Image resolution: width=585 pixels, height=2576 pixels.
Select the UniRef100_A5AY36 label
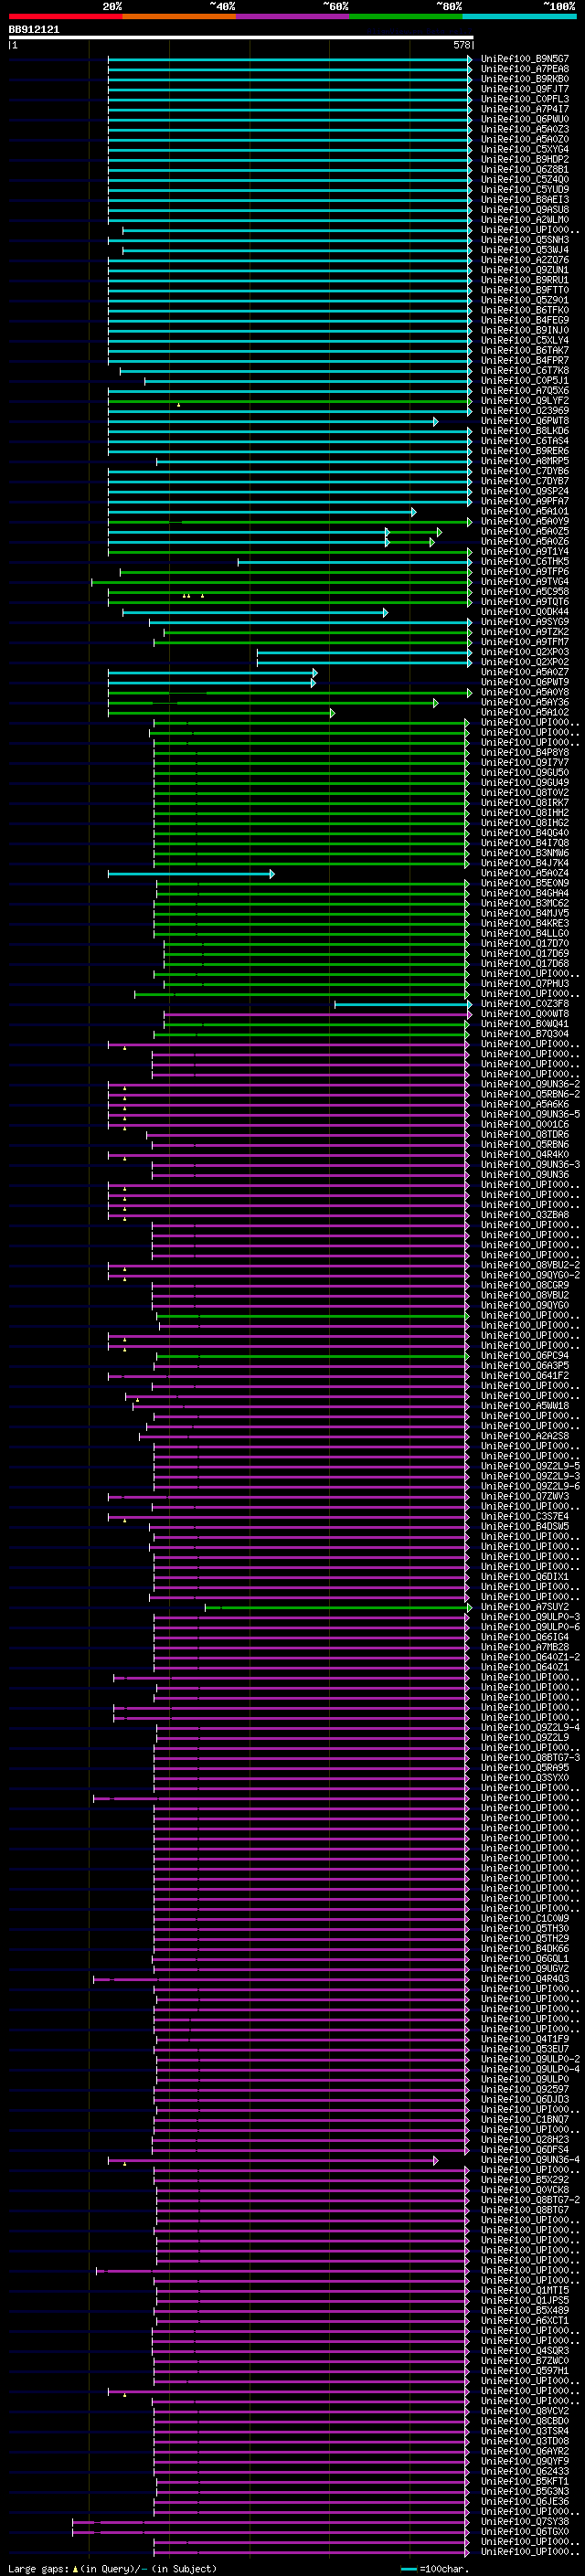coord(525,702)
